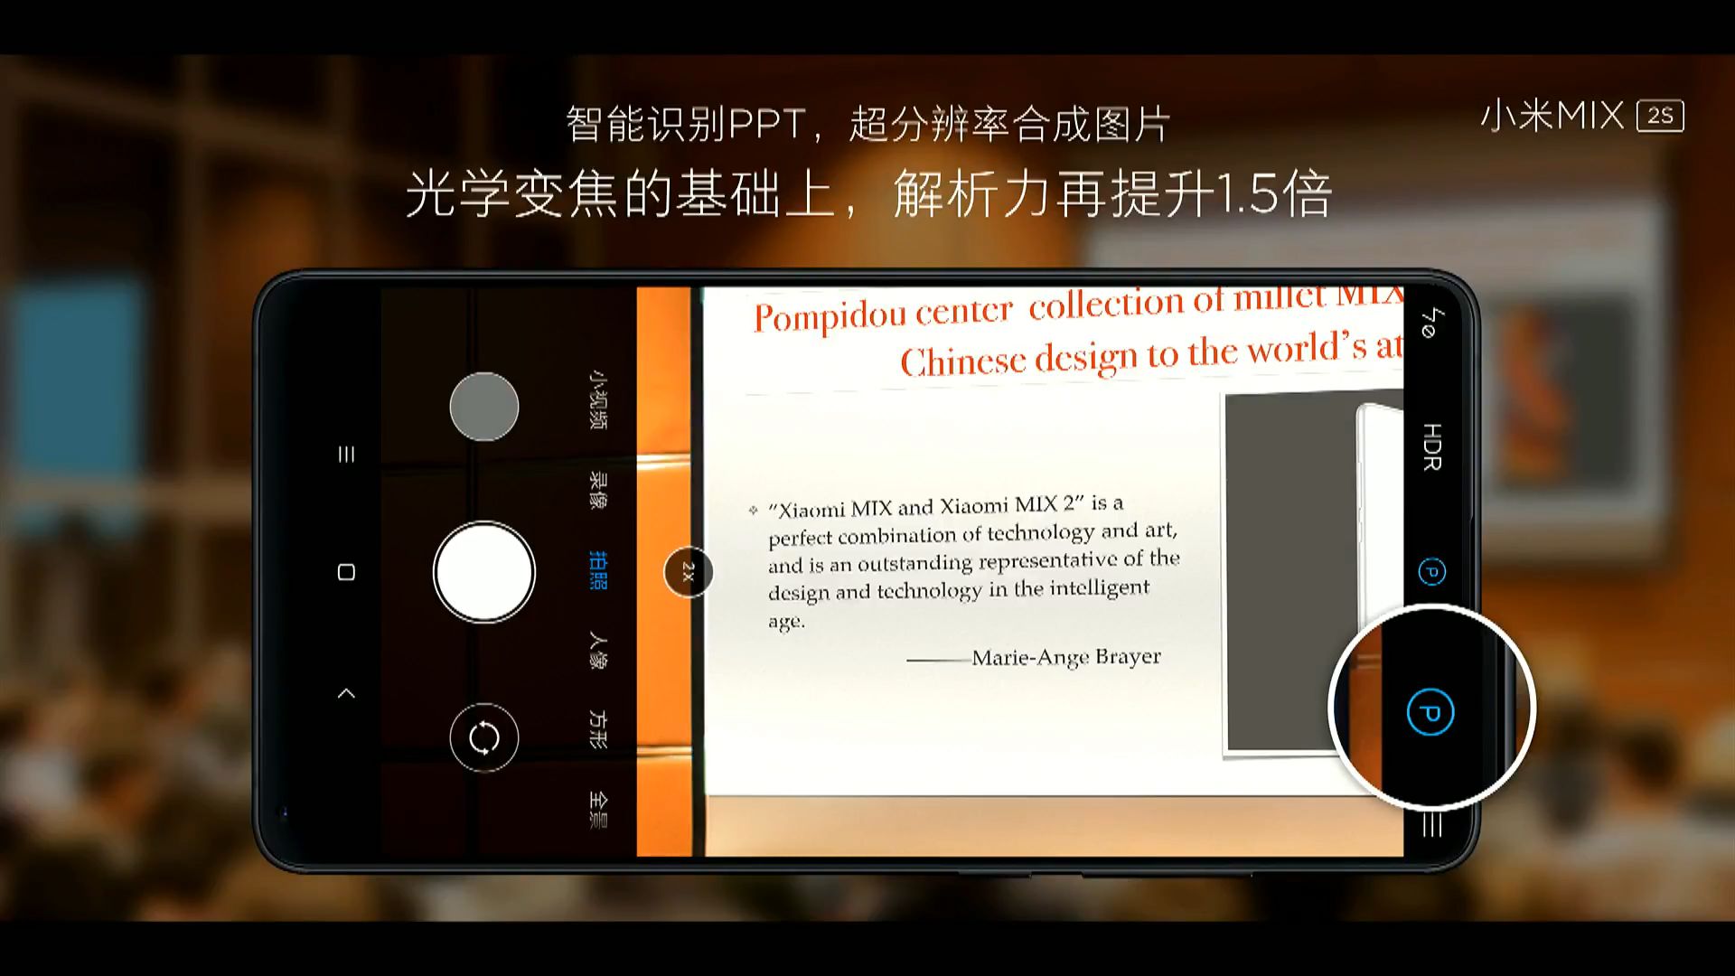The image size is (1735, 976).
Task: Switch to 录像 video mode
Action: [x=597, y=489]
